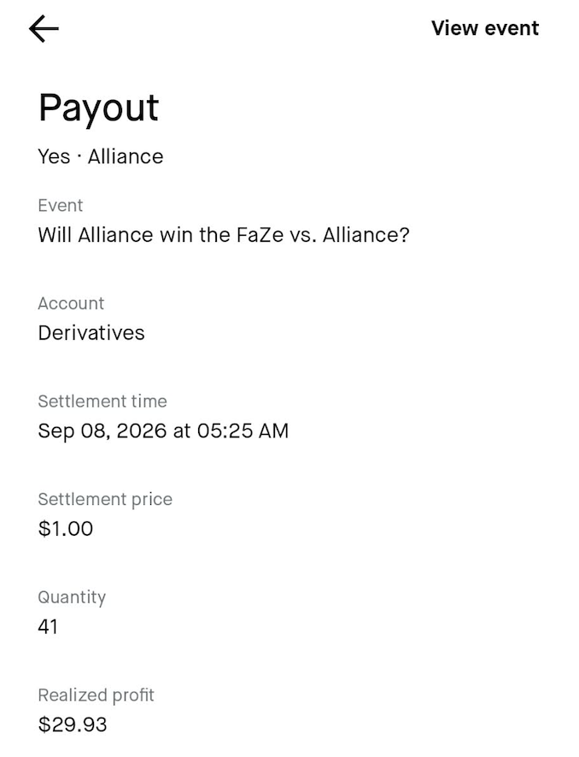Click the Settlement time label

(x=102, y=402)
